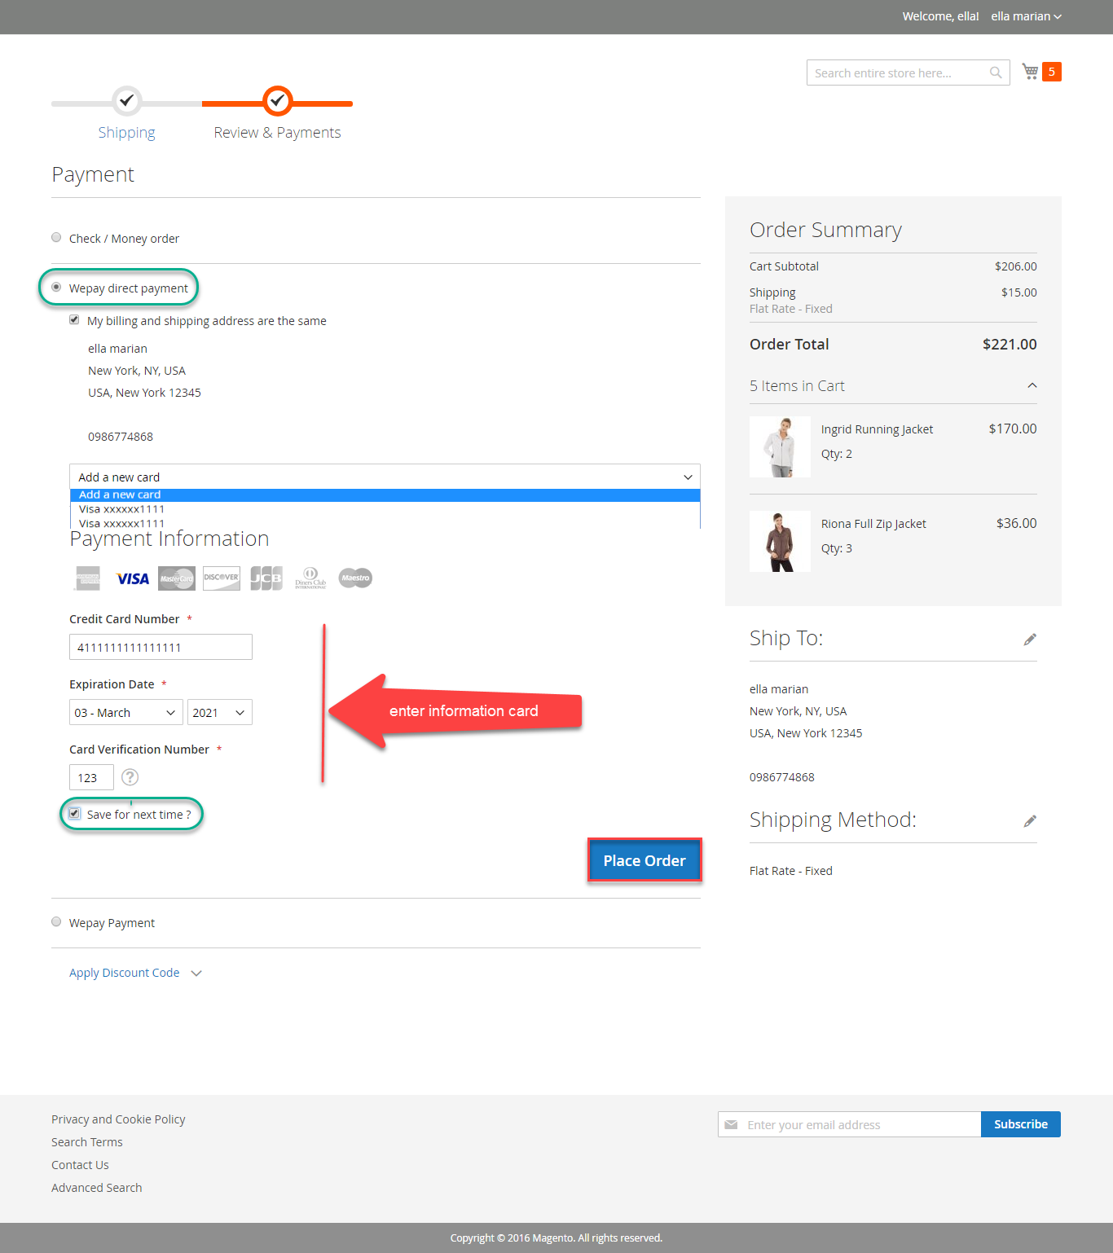
Task: Click the Discover card logo
Action: click(222, 578)
